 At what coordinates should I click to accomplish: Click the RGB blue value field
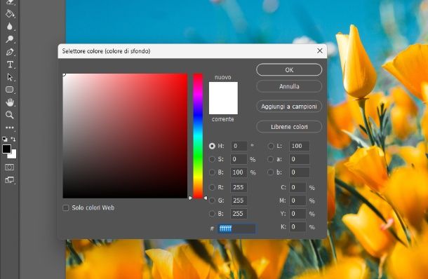[239, 214]
